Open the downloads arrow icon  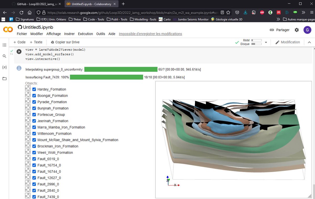pos(245,12)
